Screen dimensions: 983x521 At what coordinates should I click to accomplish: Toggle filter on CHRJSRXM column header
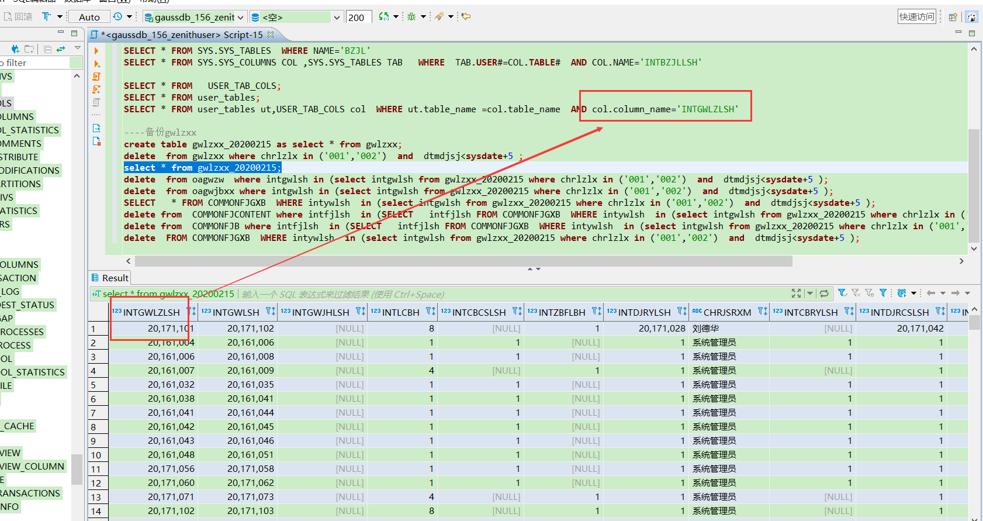click(x=762, y=312)
